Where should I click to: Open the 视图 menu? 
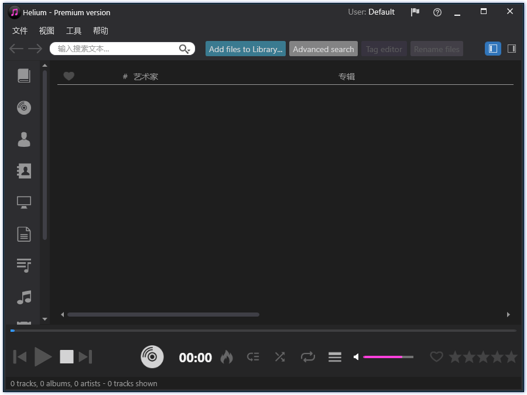tap(46, 30)
